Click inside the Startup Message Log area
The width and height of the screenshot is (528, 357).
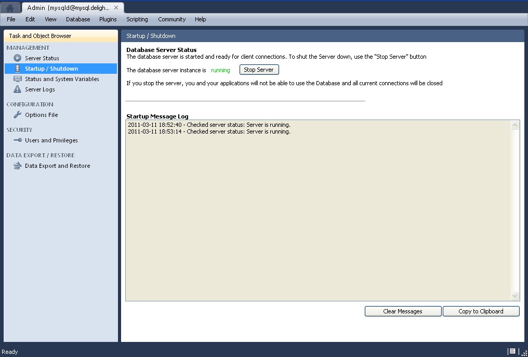(x=317, y=208)
